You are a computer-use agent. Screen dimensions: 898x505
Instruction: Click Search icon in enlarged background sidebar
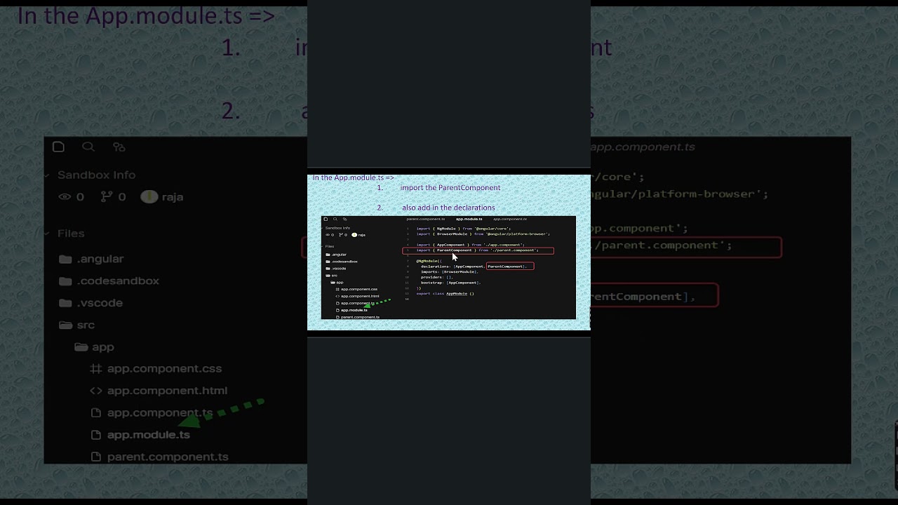click(88, 147)
